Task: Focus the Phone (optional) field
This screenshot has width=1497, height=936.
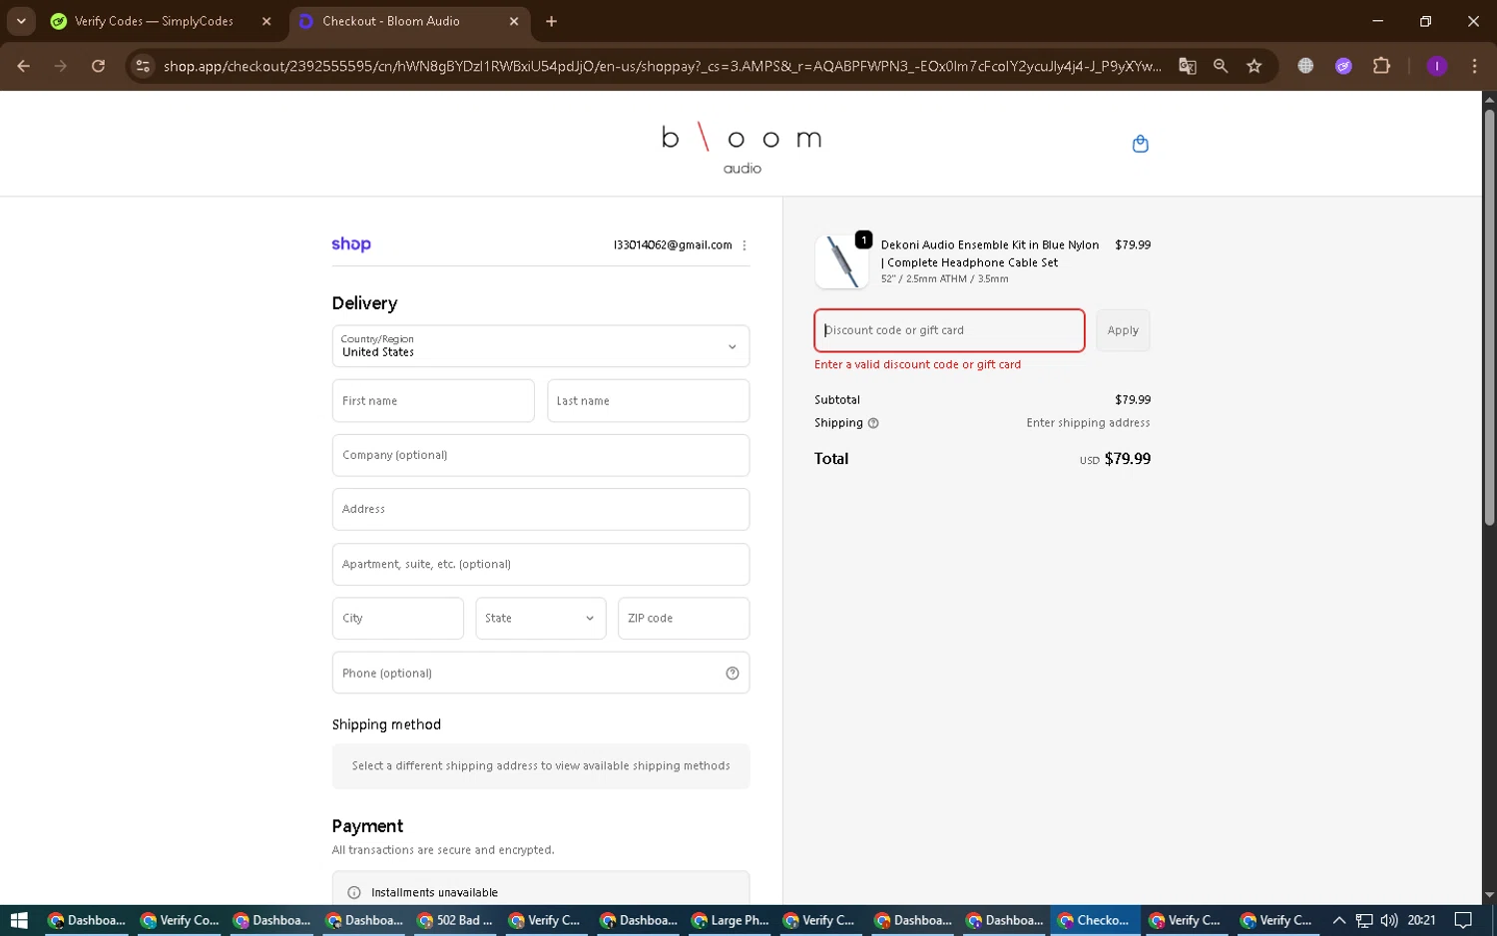Action: 541,673
